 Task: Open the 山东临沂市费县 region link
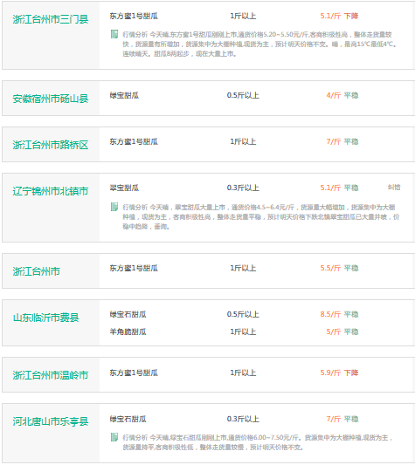coord(46,318)
